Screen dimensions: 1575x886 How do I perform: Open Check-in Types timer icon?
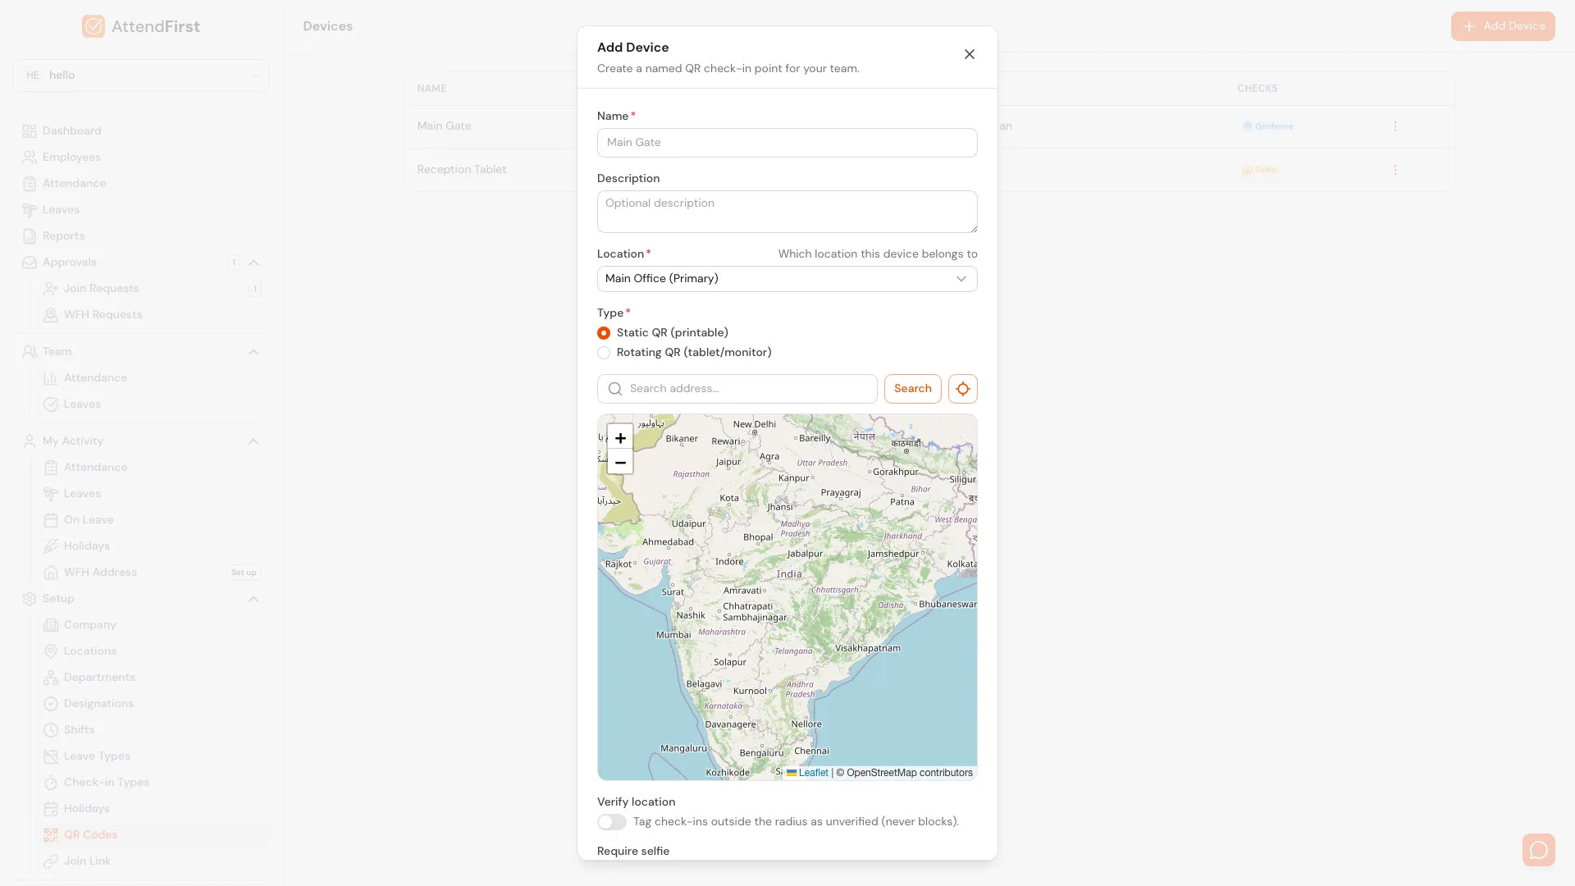pos(51,783)
